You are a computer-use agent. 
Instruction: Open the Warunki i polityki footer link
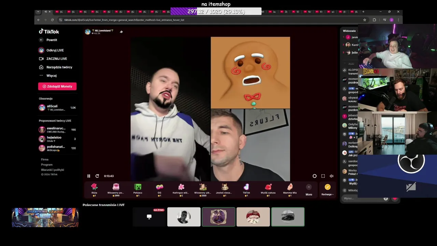[53, 170]
